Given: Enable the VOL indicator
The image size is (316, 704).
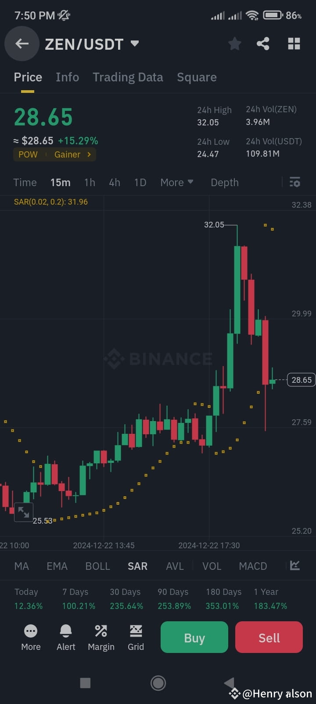Looking at the screenshot, I should [212, 566].
